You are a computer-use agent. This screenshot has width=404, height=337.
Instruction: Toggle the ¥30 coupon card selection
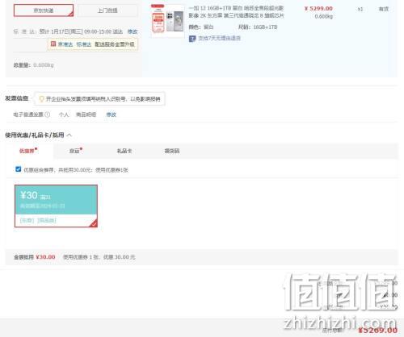[56, 206]
